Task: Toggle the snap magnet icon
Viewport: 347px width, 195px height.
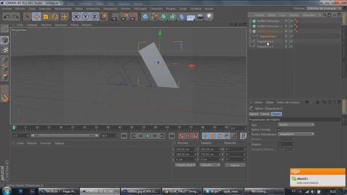Action: click(5, 98)
